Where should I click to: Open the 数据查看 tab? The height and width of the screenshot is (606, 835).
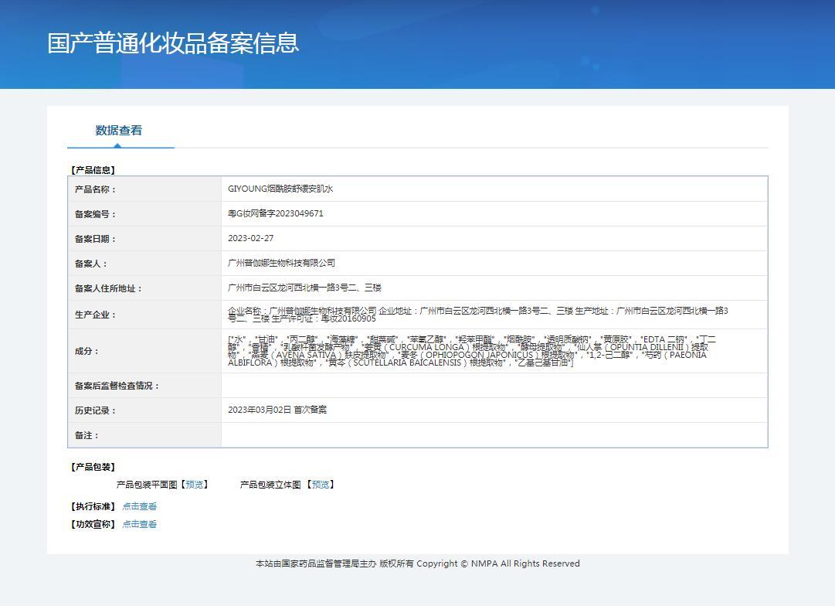pyautogui.click(x=119, y=131)
